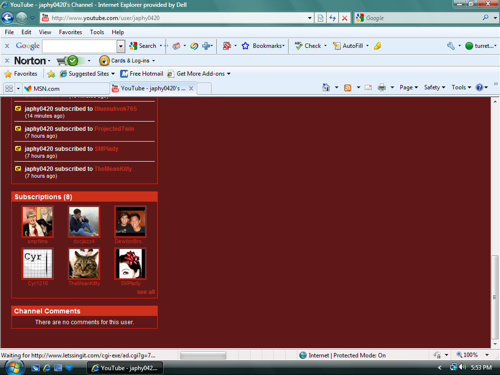This screenshot has height=375, width=500.
Task: Click the Home icon in command bar
Action: (x=326, y=87)
